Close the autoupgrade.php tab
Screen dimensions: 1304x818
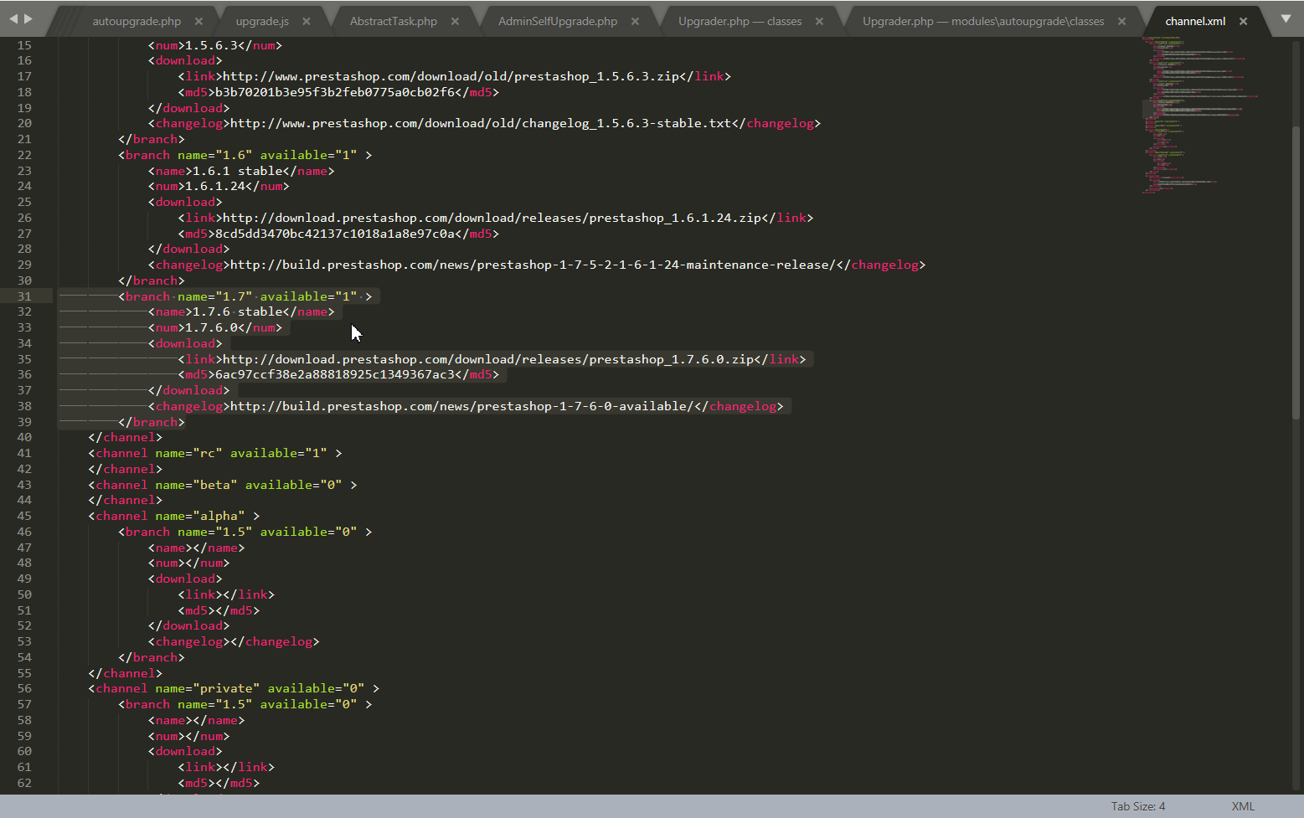[x=198, y=22]
